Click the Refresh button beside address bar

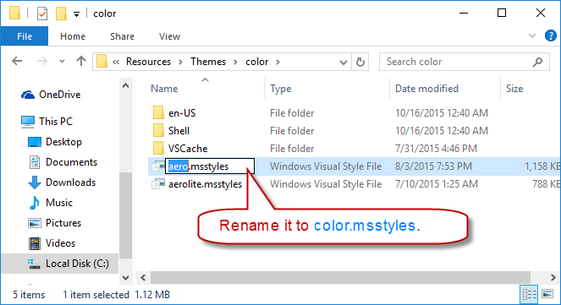pos(360,62)
